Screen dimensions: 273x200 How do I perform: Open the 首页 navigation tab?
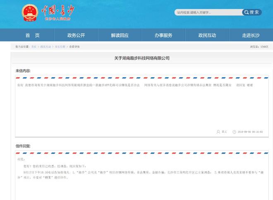[32, 35]
